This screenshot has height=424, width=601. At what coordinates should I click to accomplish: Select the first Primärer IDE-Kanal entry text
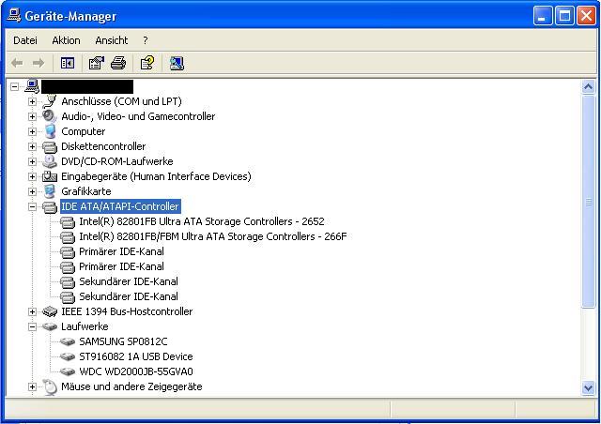pos(121,251)
